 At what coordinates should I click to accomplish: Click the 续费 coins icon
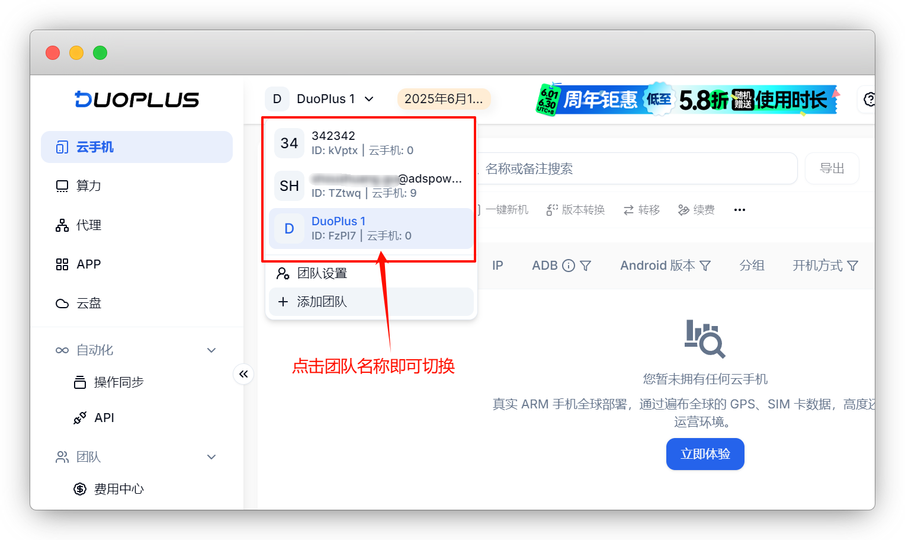point(684,210)
